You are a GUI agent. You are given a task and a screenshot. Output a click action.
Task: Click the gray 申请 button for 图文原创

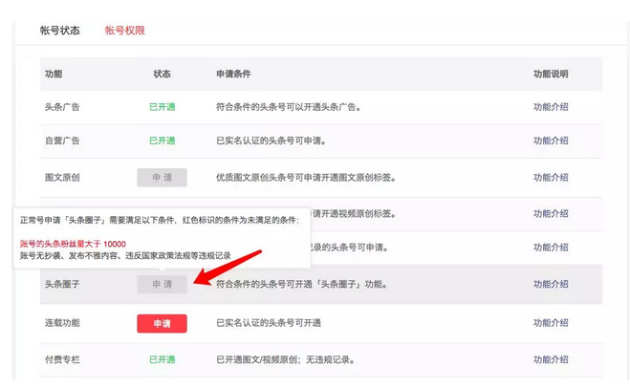pos(162,177)
